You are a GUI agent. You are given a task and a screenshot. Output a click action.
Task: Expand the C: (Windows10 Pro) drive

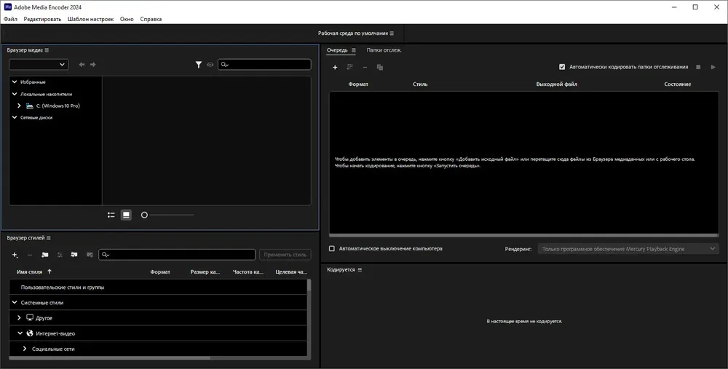20,106
